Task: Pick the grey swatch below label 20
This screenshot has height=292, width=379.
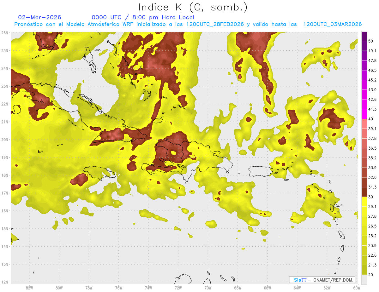Action: 364,279
